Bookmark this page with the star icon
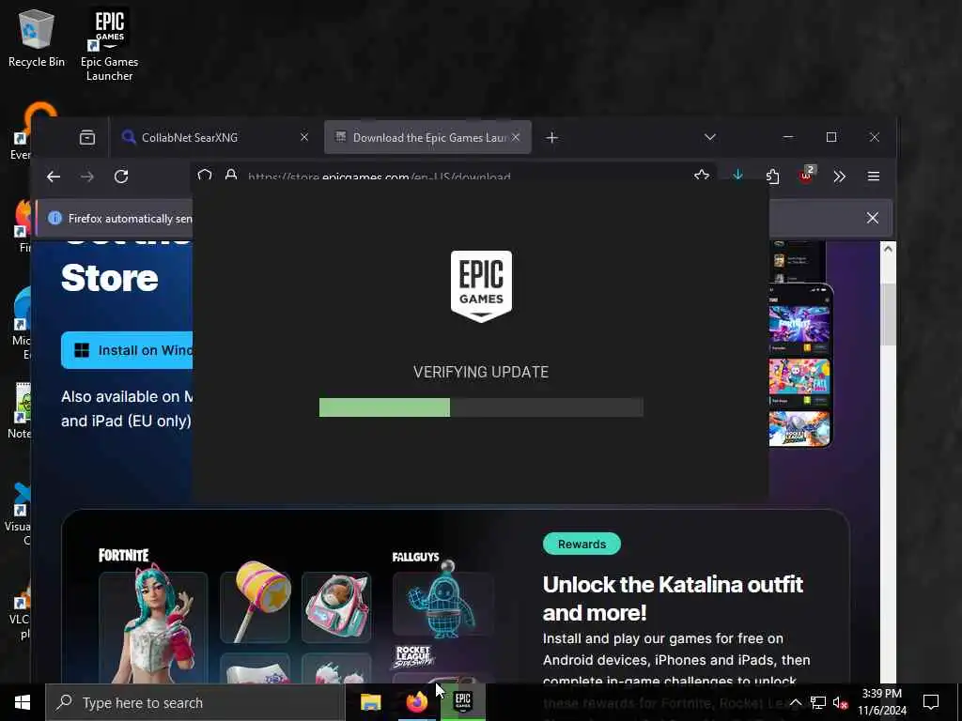Image resolution: width=962 pixels, height=721 pixels. click(x=701, y=176)
